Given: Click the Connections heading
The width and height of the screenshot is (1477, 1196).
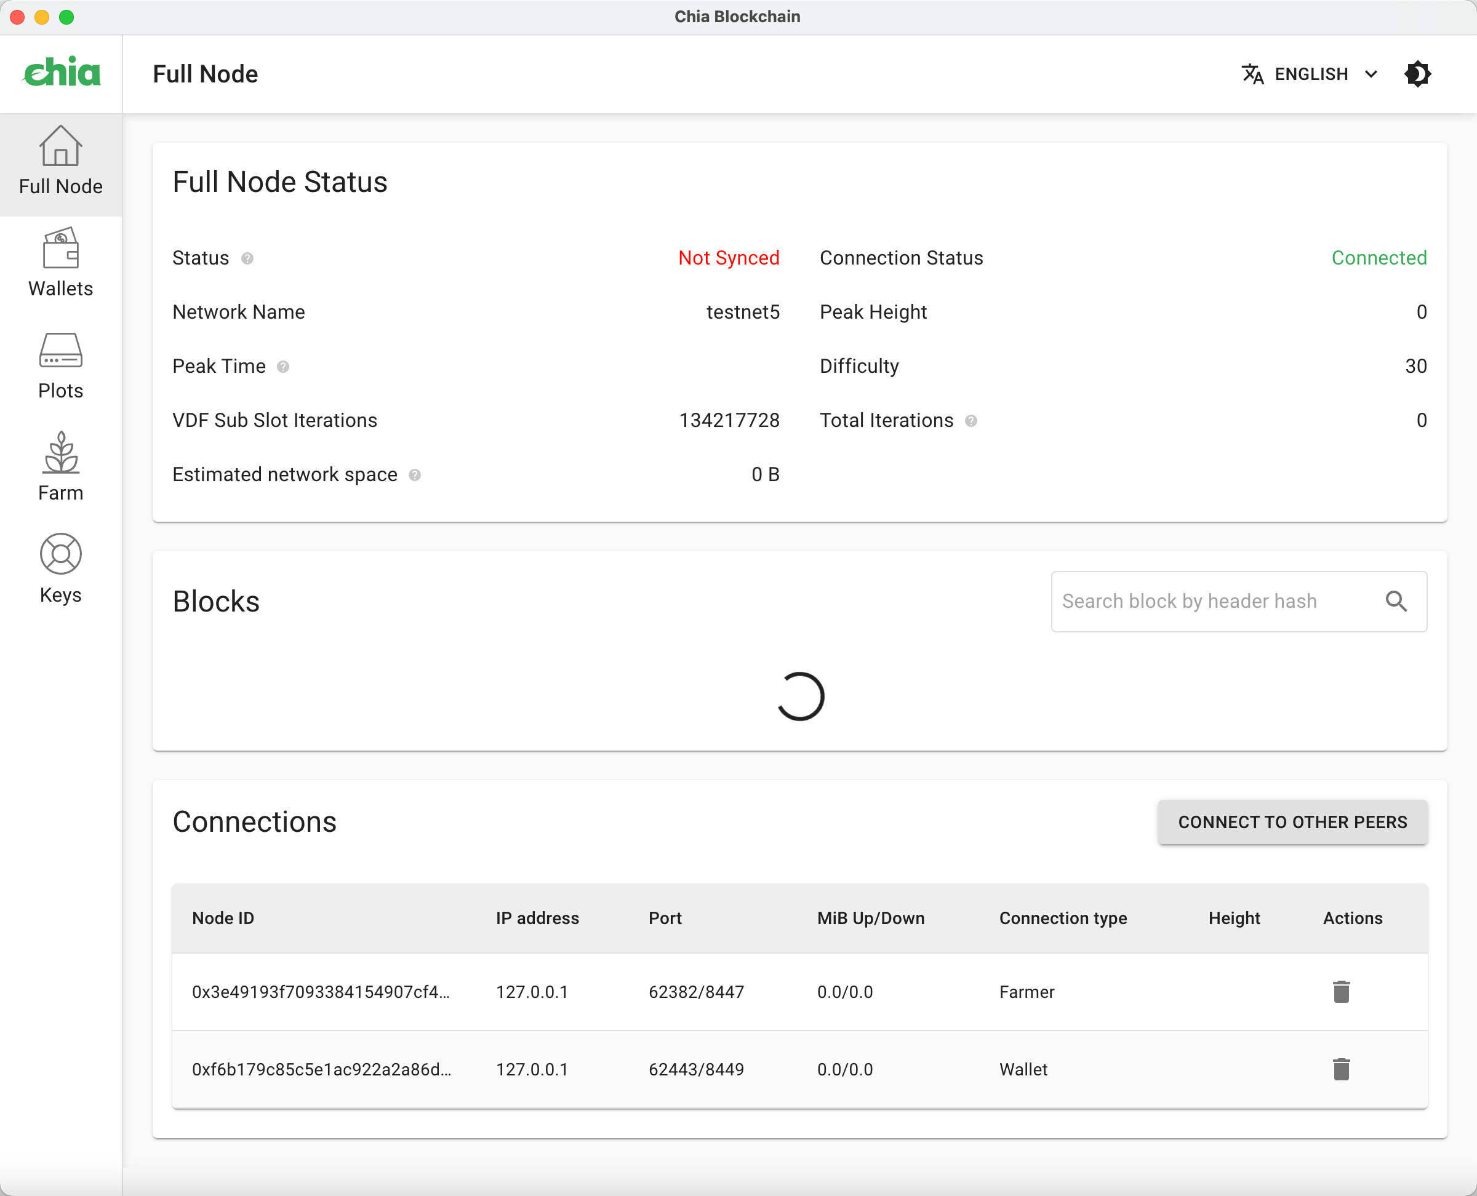Looking at the screenshot, I should pos(254,822).
